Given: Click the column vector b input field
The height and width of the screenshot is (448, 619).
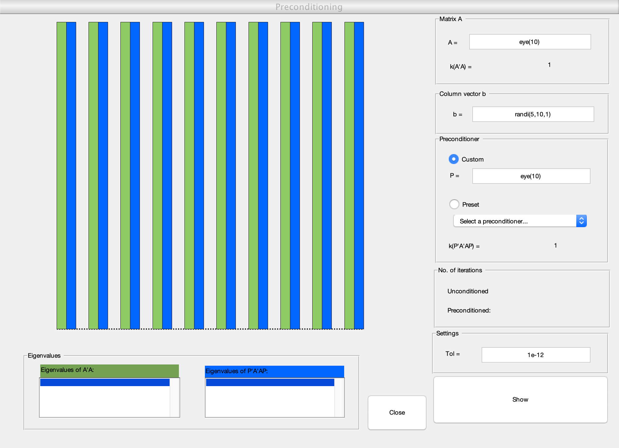Looking at the screenshot, I should (x=533, y=114).
